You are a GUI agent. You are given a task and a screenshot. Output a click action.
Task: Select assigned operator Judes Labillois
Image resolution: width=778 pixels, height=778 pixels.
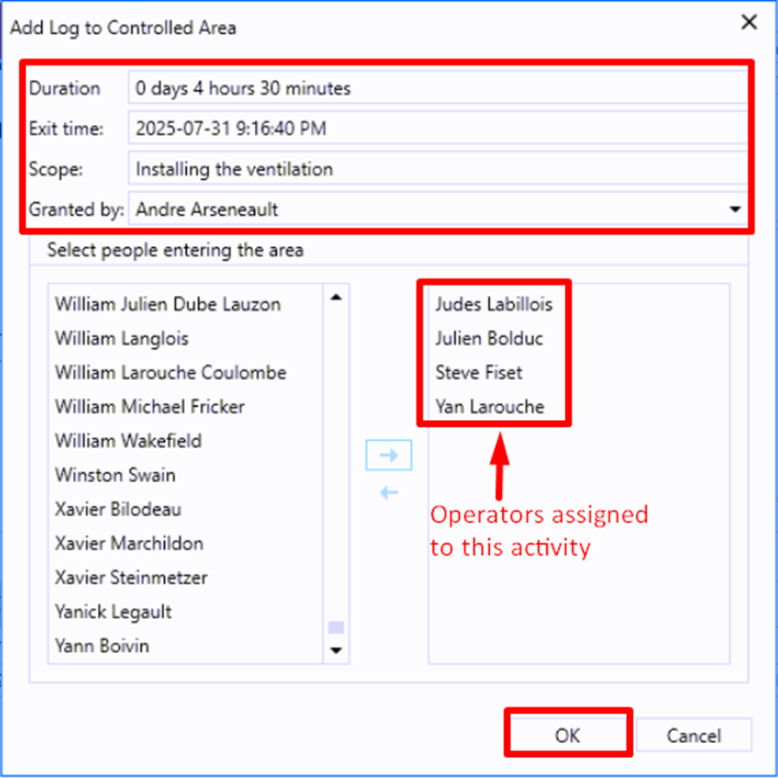coord(493,305)
